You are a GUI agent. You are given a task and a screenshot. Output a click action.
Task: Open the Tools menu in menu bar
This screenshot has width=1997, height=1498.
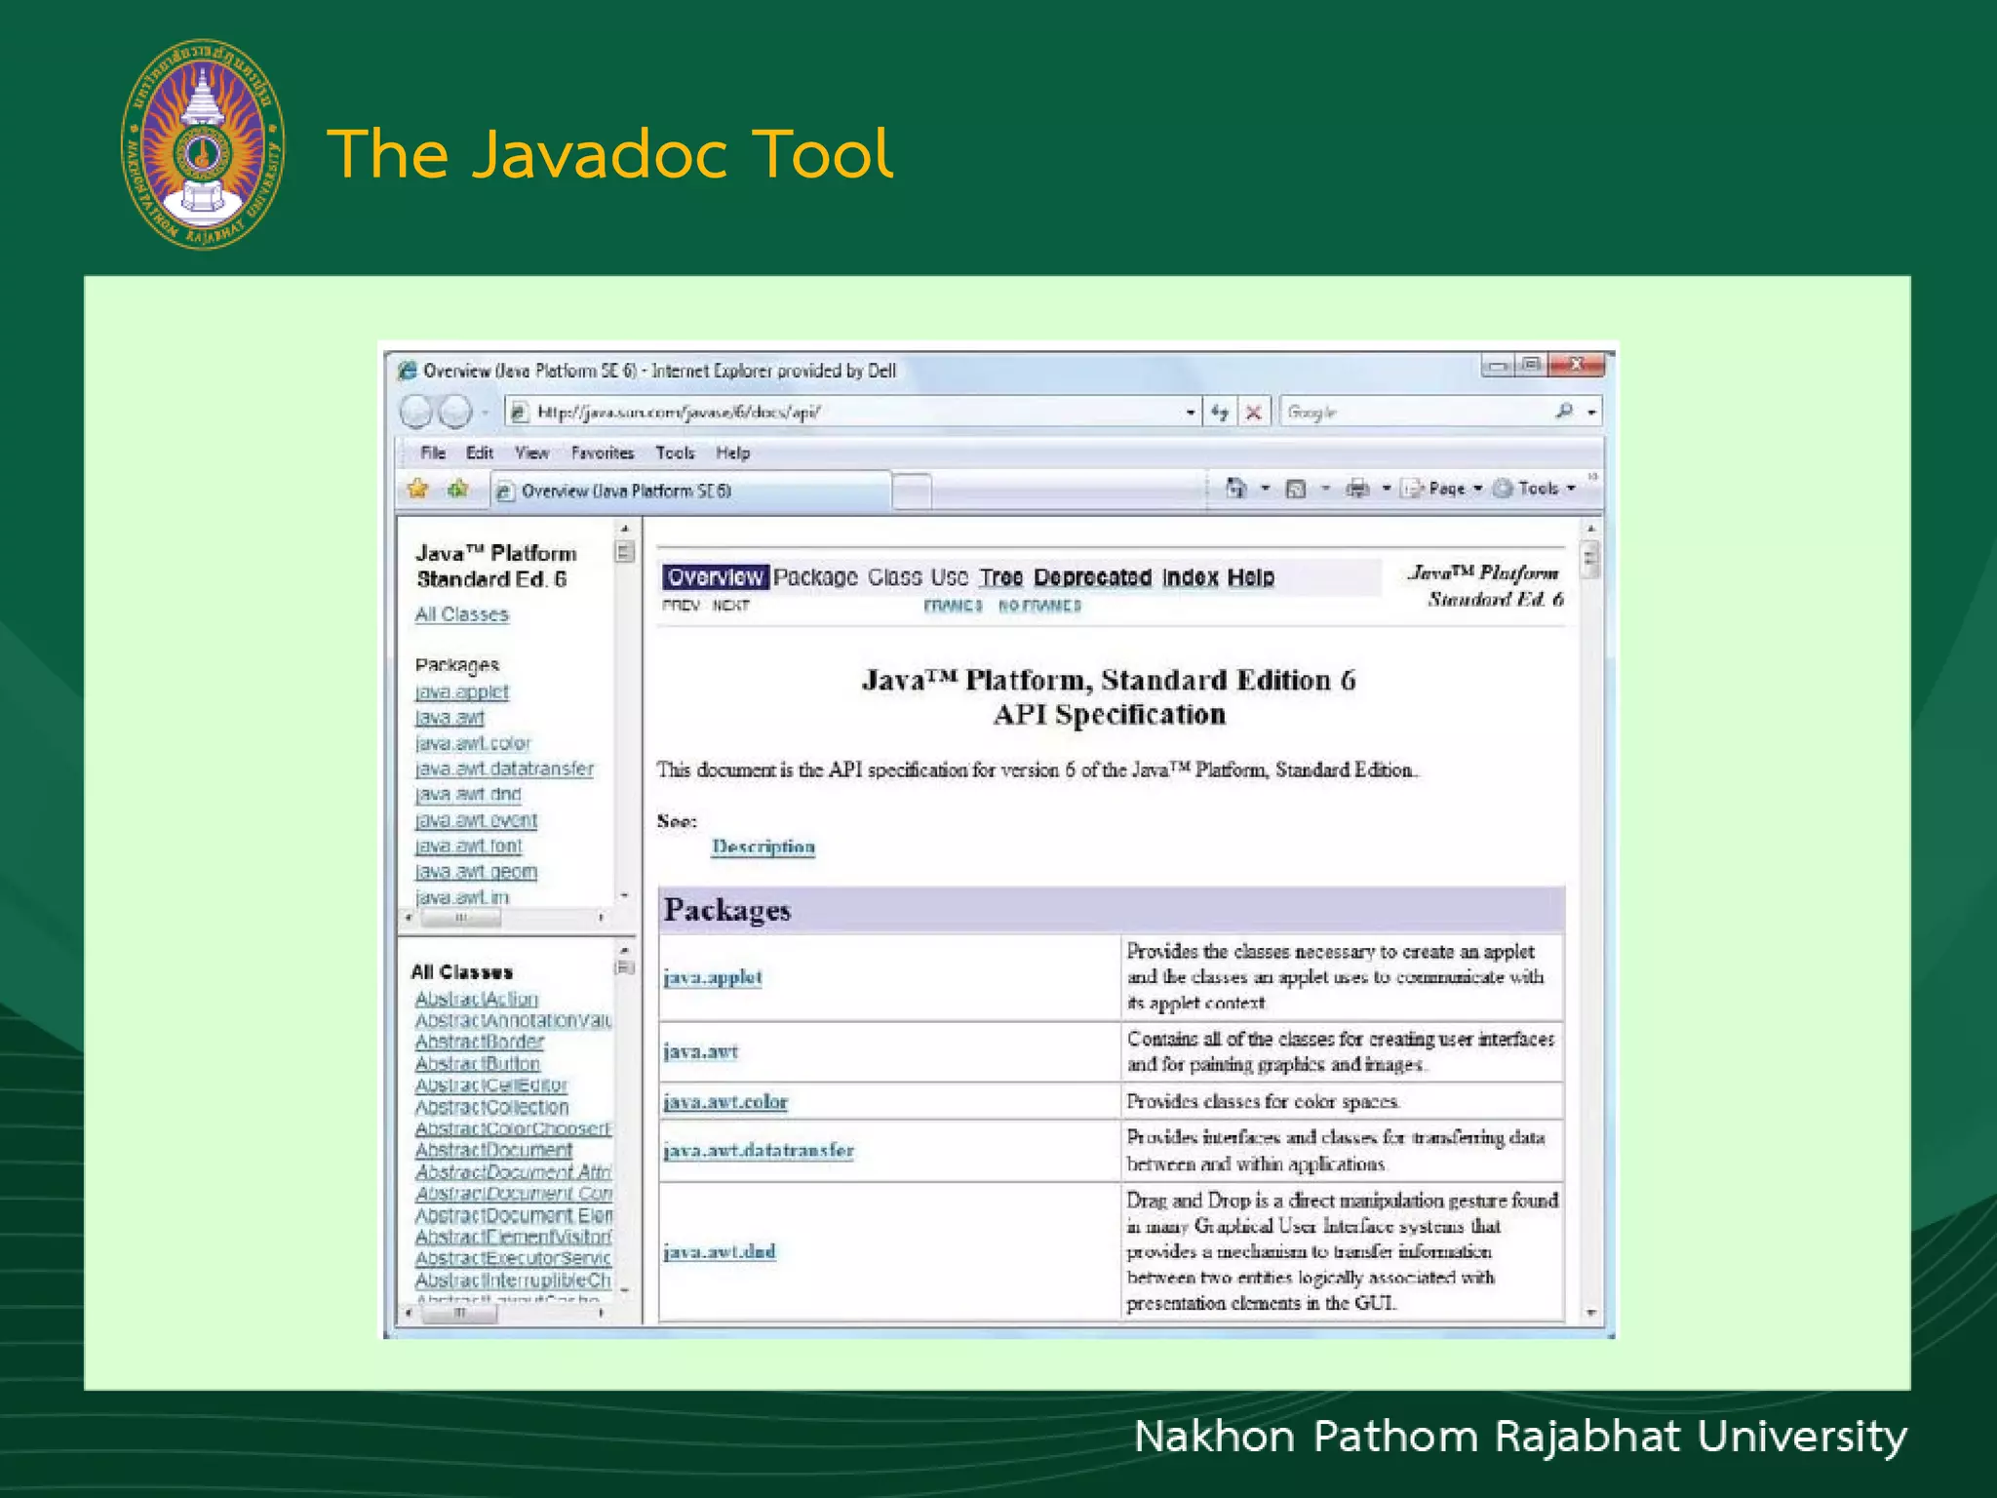click(675, 453)
